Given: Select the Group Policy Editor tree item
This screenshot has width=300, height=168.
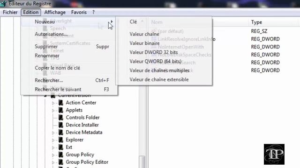Looking at the screenshot, I should (87, 162).
